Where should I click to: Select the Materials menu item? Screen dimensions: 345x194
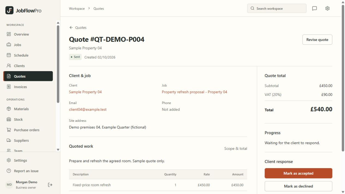[x=28, y=109]
